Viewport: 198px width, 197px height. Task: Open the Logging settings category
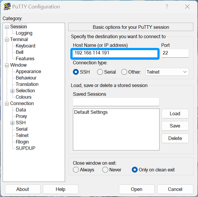(24, 33)
